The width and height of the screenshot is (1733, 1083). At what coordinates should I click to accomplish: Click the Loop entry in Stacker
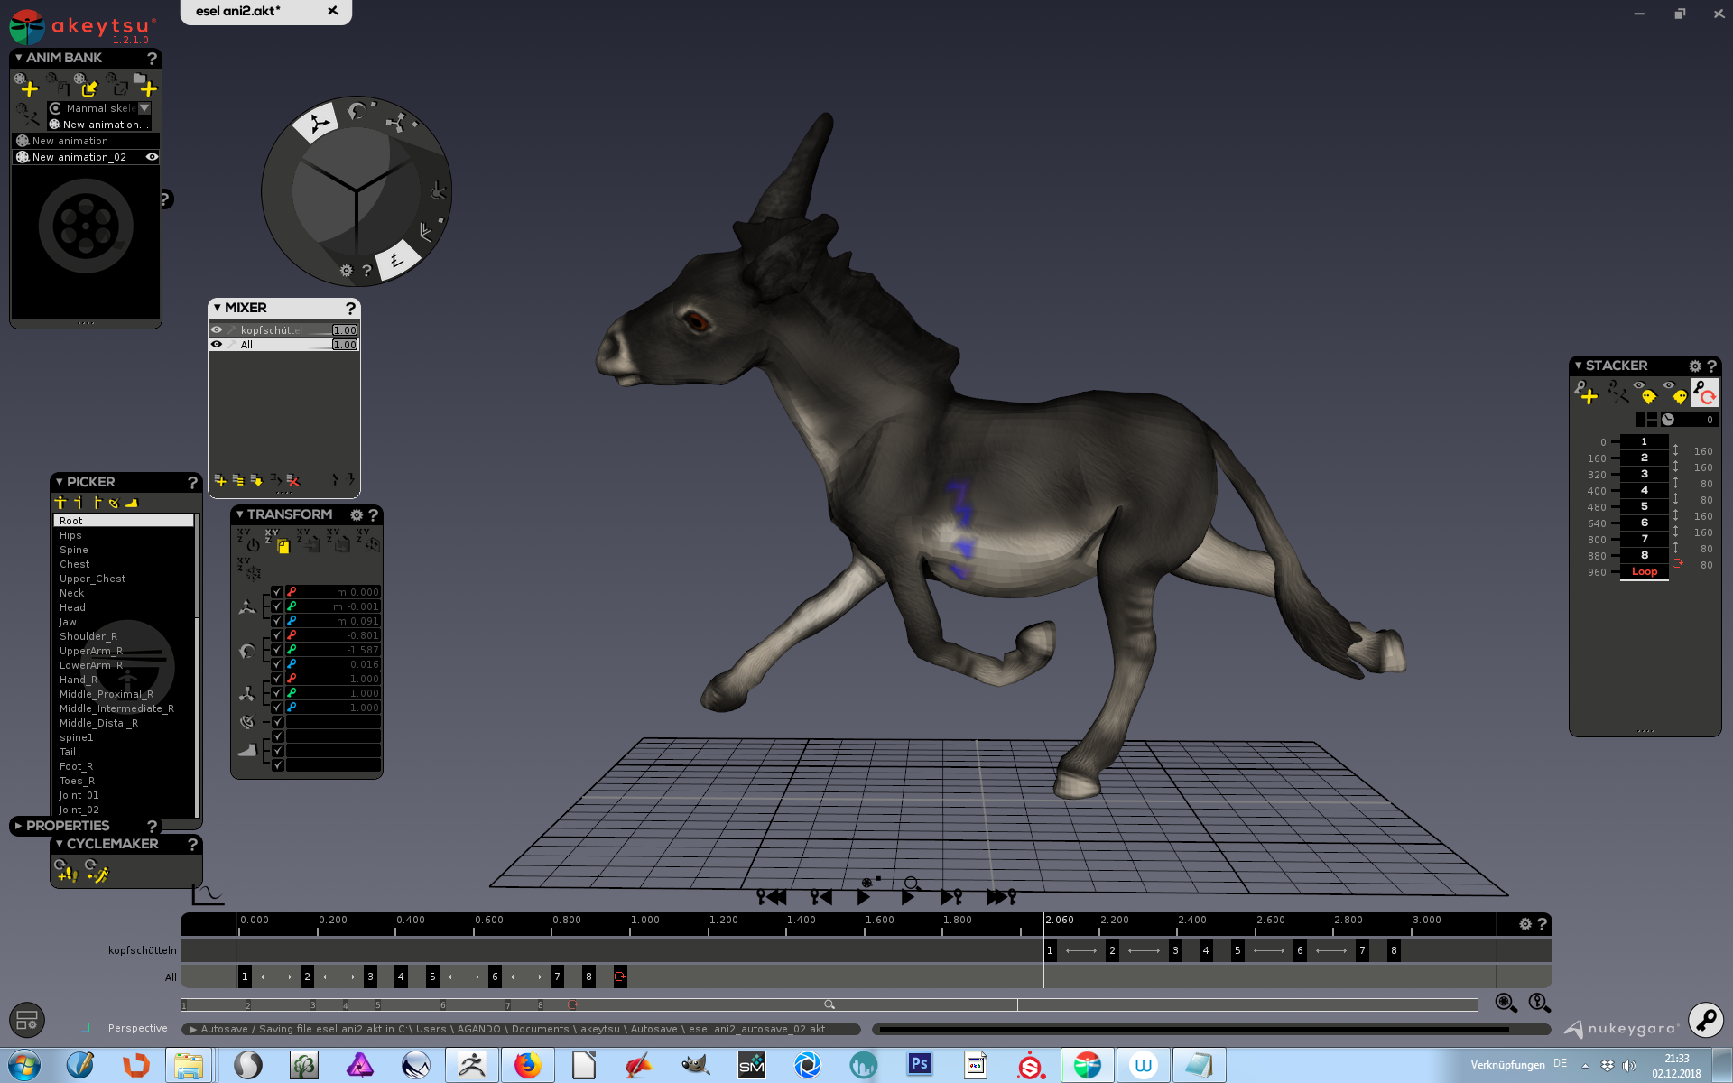1644,572
